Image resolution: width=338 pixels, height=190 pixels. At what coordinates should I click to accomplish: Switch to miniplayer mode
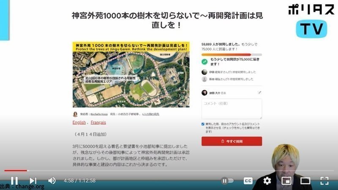[x=286, y=181]
